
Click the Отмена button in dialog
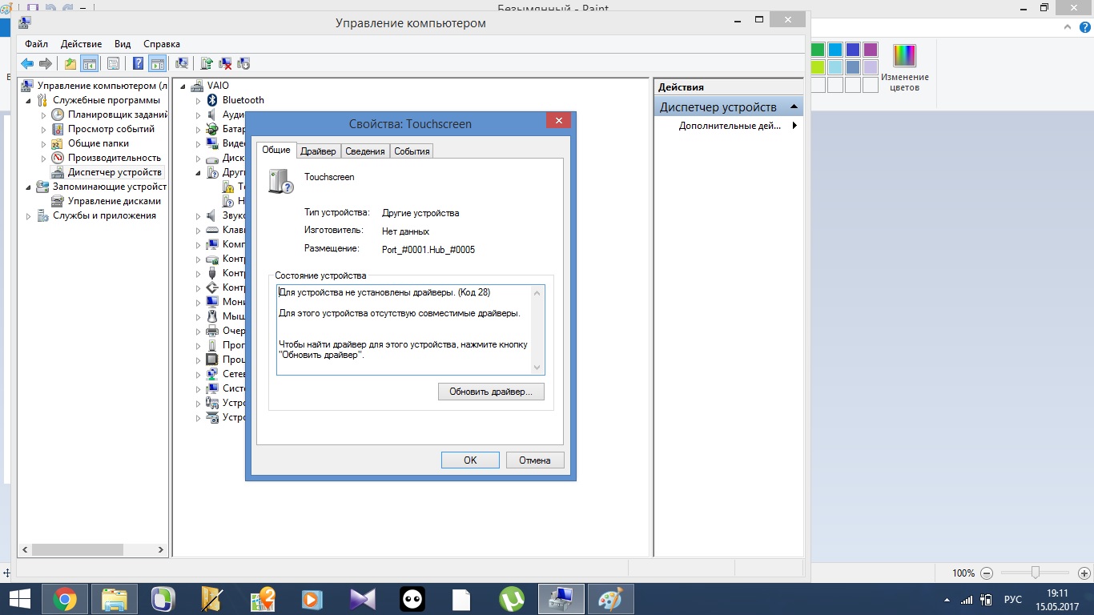pyautogui.click(x=534, y=460)
